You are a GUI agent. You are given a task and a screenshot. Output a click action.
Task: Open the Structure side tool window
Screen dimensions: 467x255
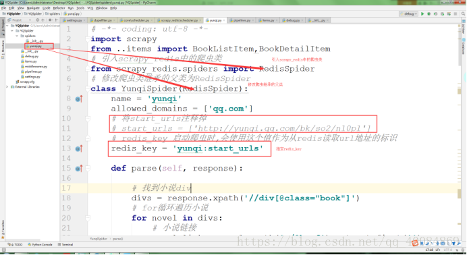coord(3,49)
